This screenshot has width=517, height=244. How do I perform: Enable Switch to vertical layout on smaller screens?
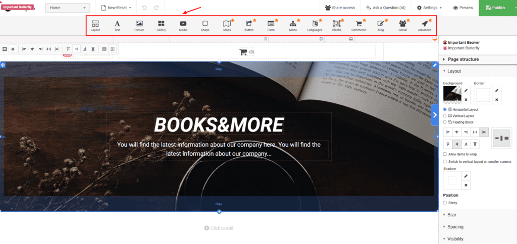click(x=445, y=161)
